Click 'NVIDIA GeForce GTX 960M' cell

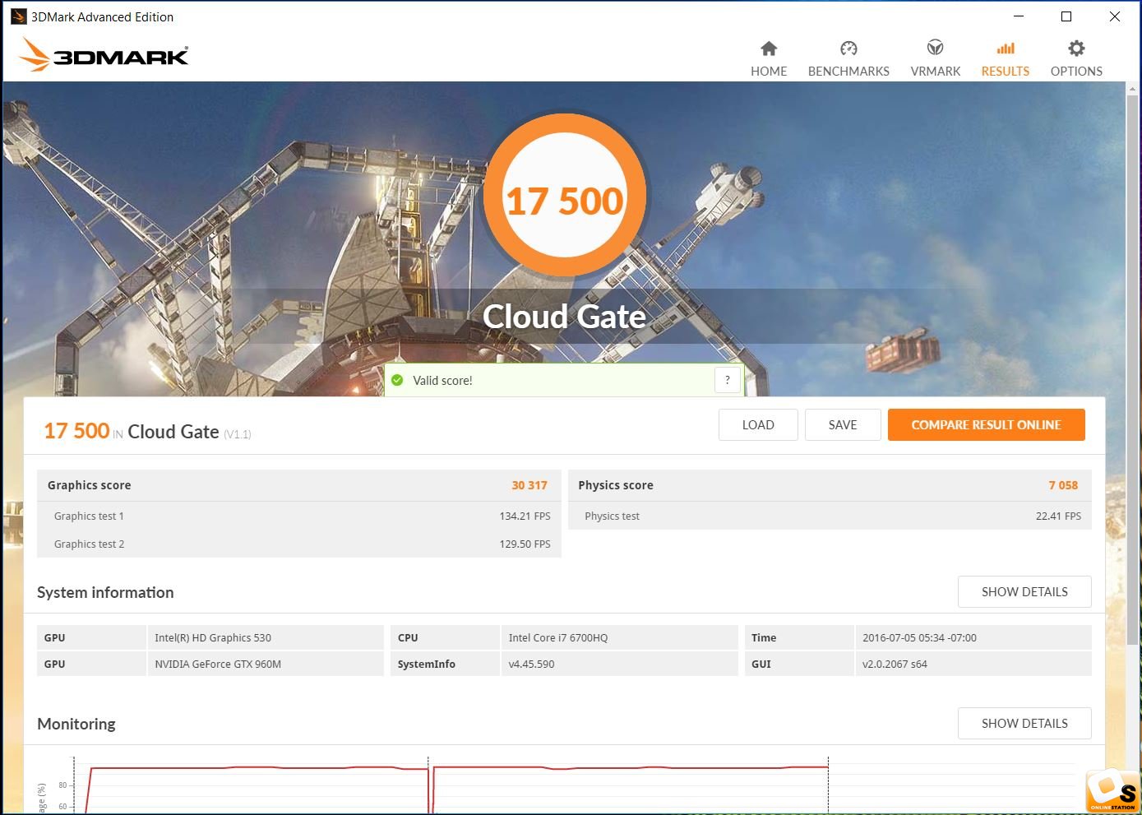[266, 664]
